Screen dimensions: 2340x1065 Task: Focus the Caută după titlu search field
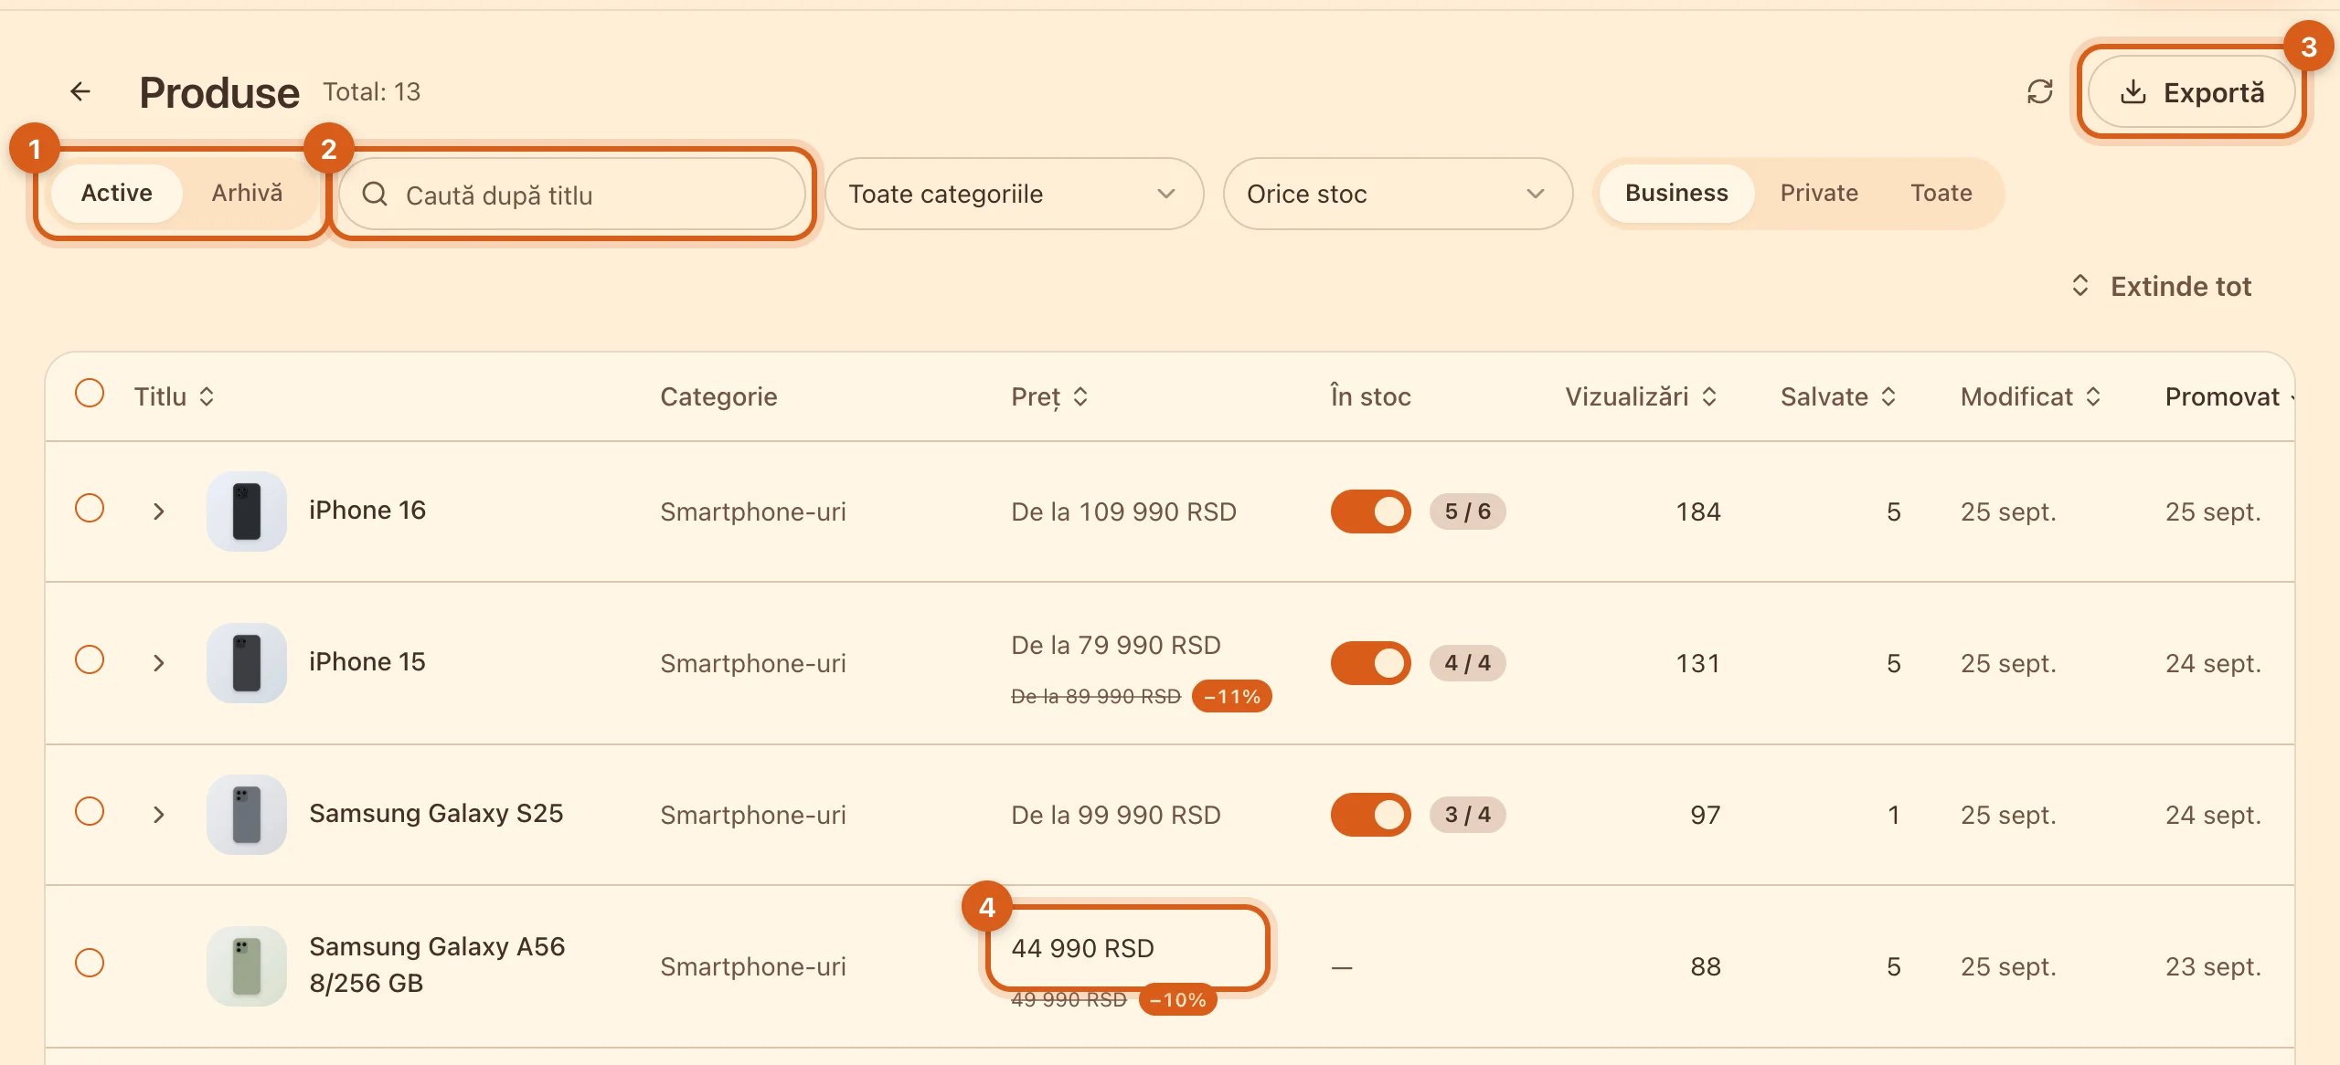573,195
